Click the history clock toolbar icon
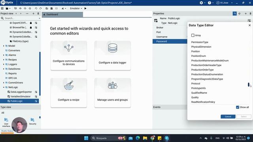The height and width of the screenshot is (142, 253). pyautogui.click(x=30, y=8)
